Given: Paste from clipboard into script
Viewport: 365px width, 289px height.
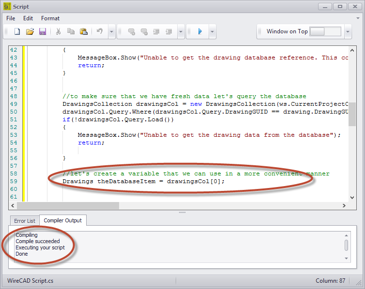Looking at the screenshot, I should [x=84, y=31].
